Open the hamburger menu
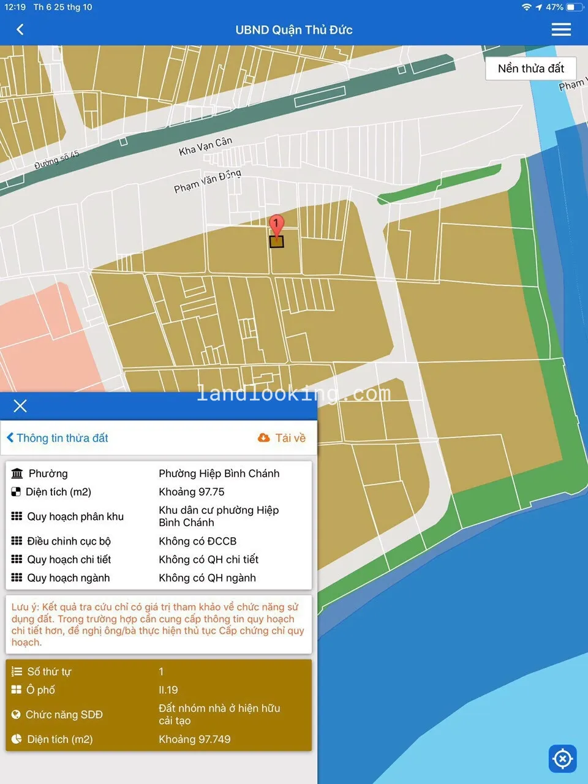588x784 pixels. [560, 29]
